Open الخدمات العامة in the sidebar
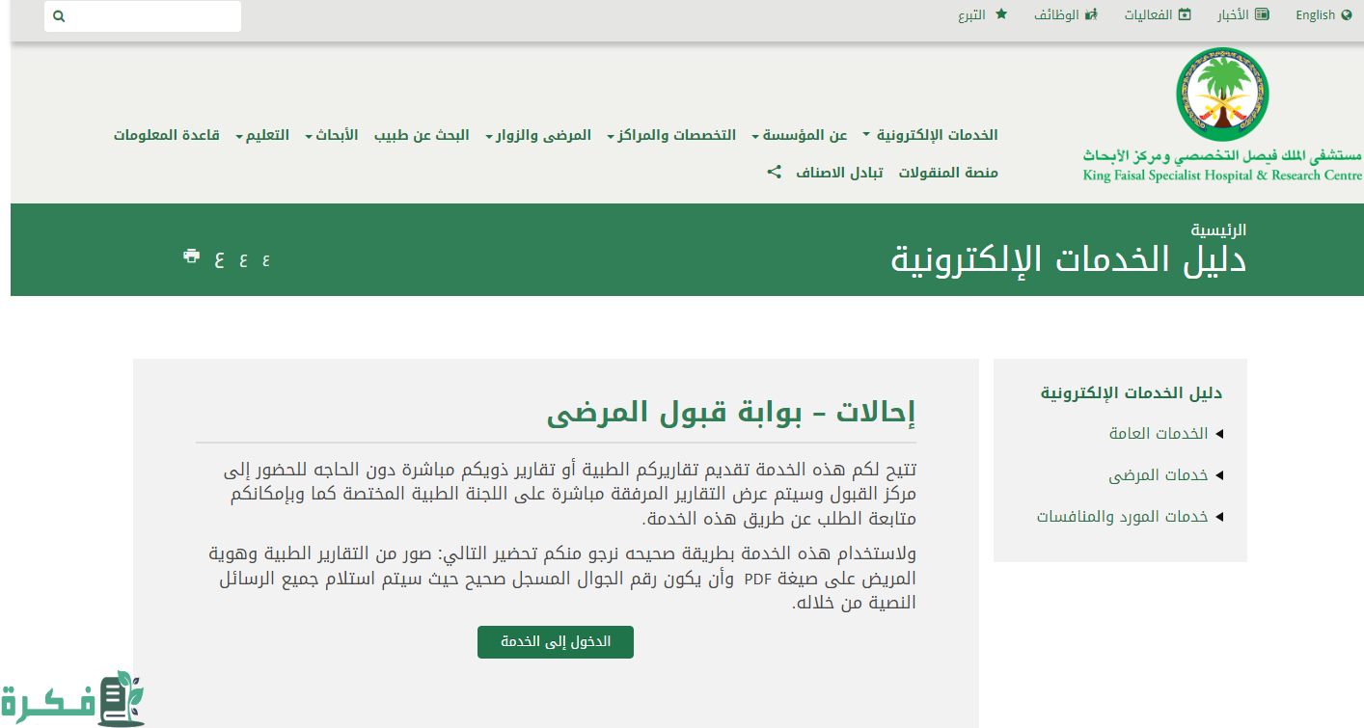This screenshot has width=1364, height=728. click(x=1159, y=434)
